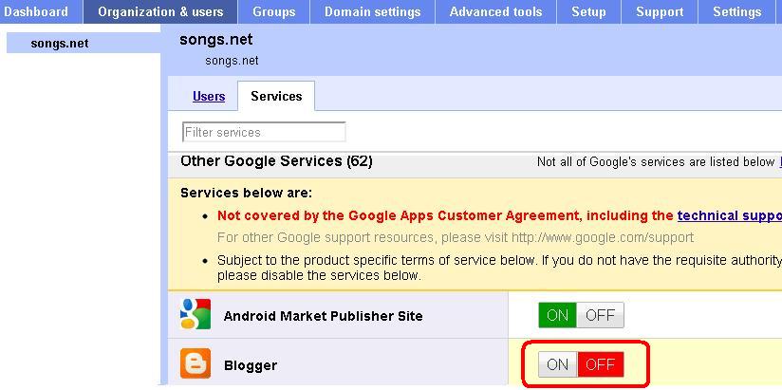Open the technical support link
This screenshot has width=782, height=390.
click(x=729, y=215)
